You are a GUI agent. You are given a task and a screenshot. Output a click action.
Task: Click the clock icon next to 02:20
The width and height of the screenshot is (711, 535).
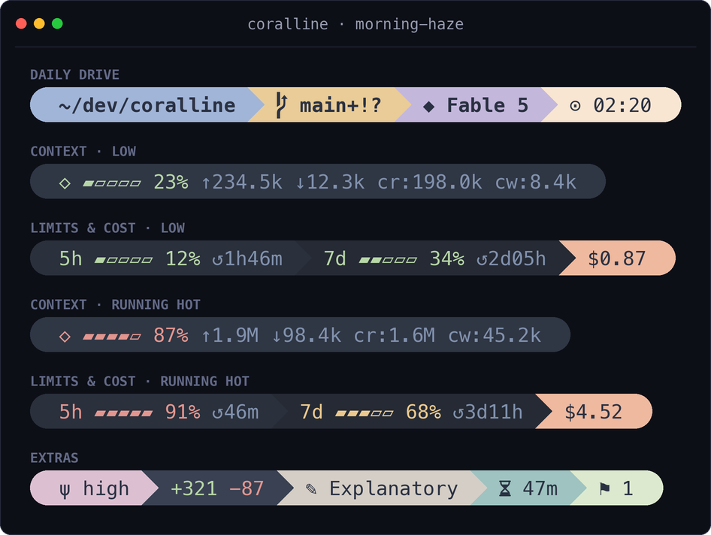575,106
